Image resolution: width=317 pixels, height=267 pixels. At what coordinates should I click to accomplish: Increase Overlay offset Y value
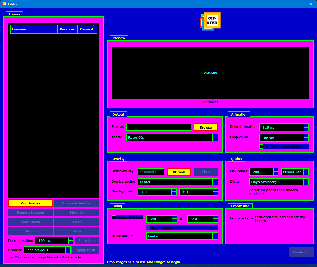point(215,190)
